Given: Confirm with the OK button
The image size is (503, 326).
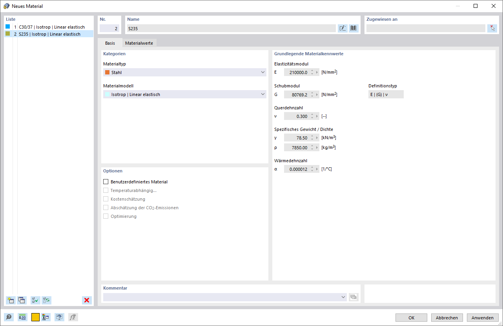Looking at the screenshot, I should click(x=411, y=318).
